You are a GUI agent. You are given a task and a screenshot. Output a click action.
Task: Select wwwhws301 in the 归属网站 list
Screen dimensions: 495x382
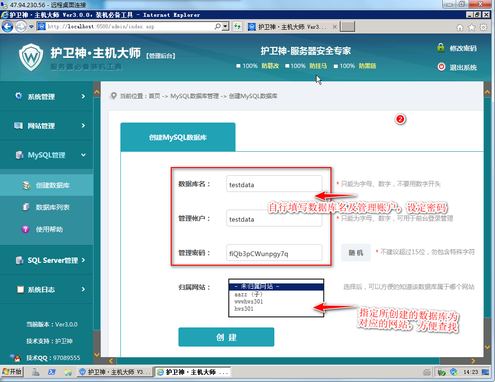[249, 302]
